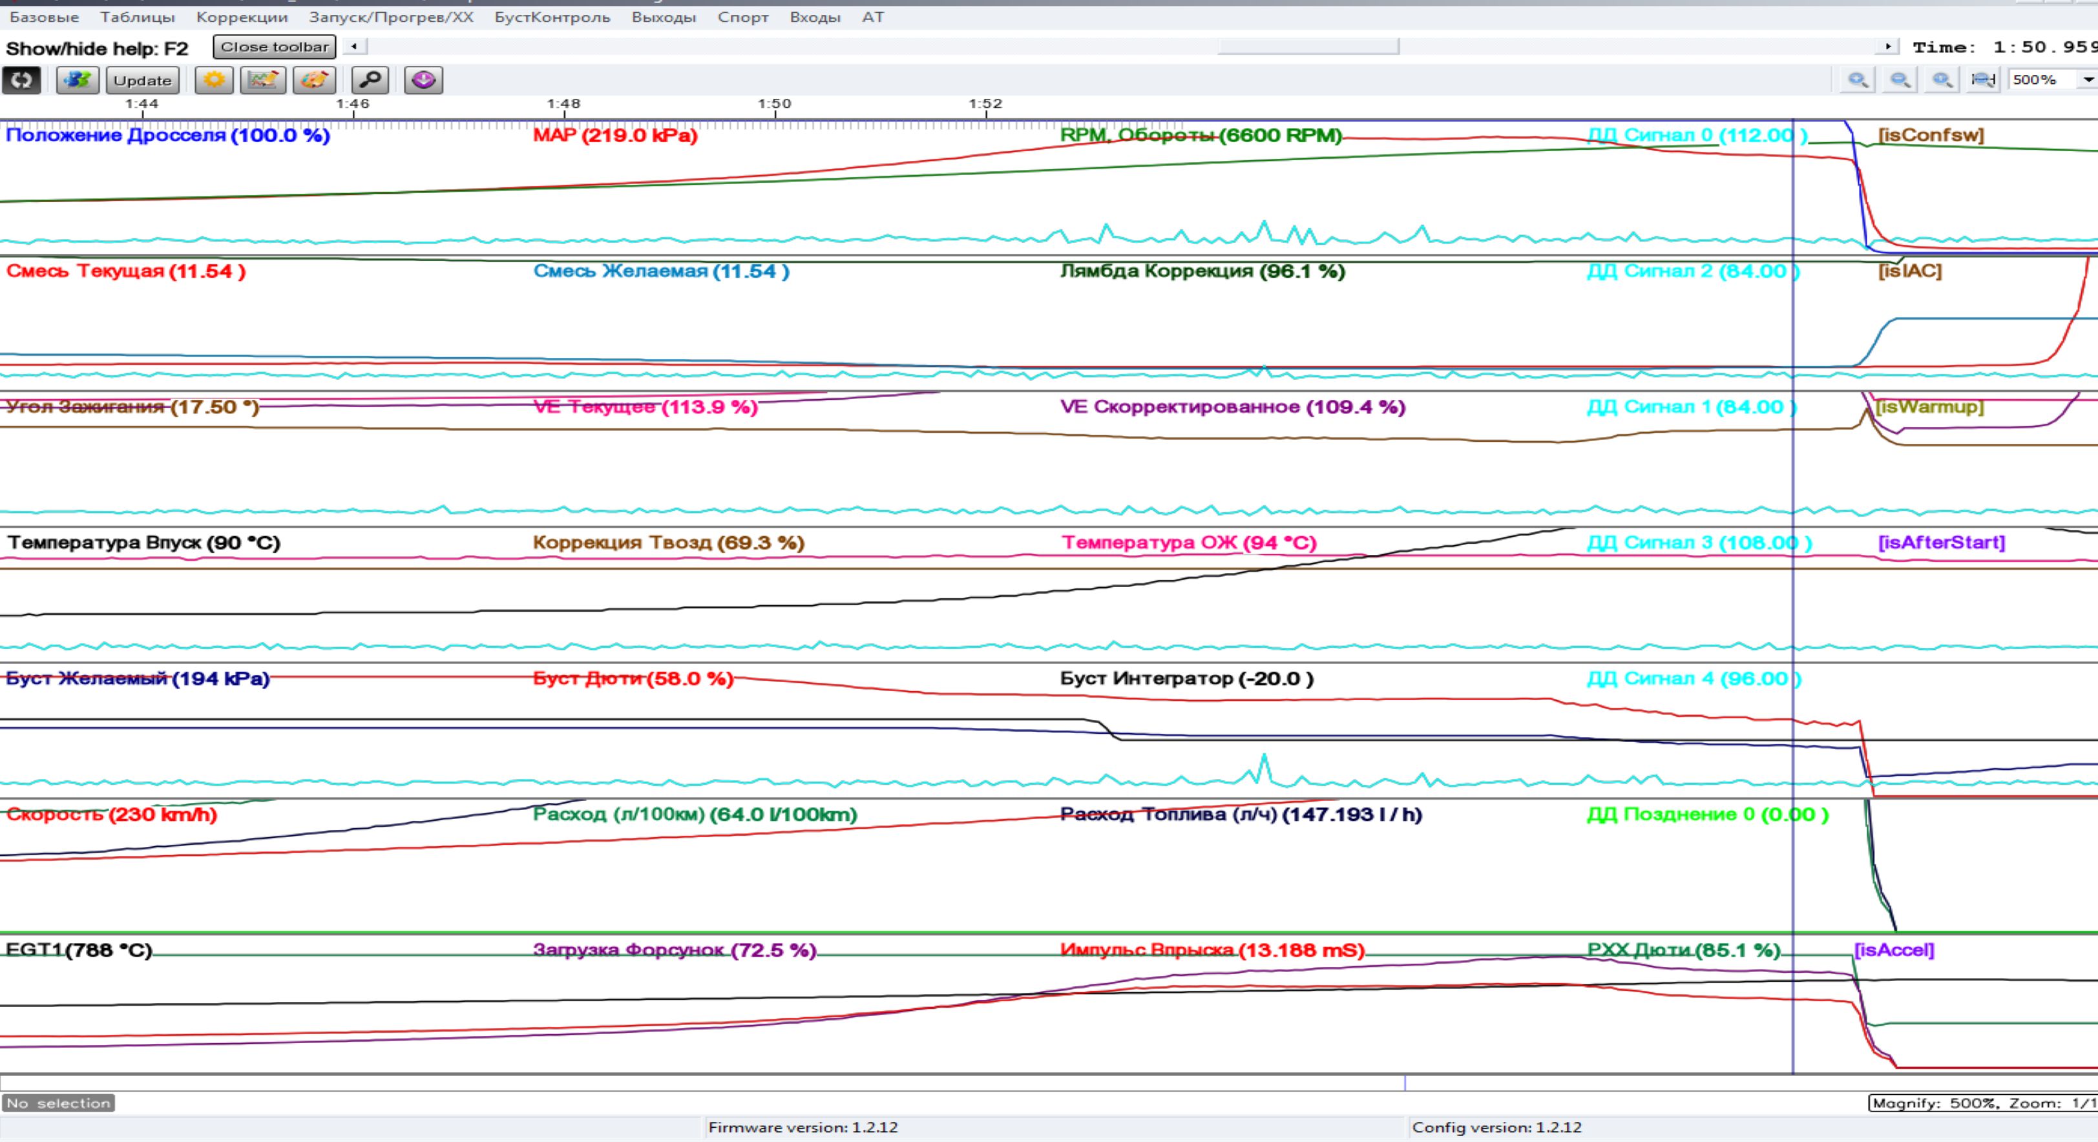Open settings with the orange gear icon
This screenshot has width=2098, height=1142.
pos(215,79)
